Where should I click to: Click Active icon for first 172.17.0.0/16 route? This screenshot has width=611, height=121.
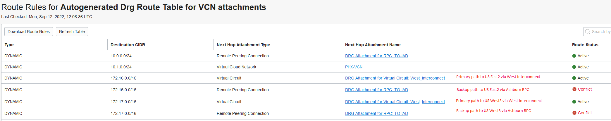pos(574,102)
